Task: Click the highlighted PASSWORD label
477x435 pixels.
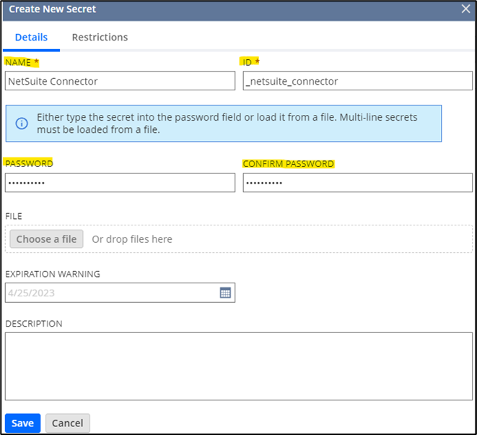Action: click(x=29, y=164)
